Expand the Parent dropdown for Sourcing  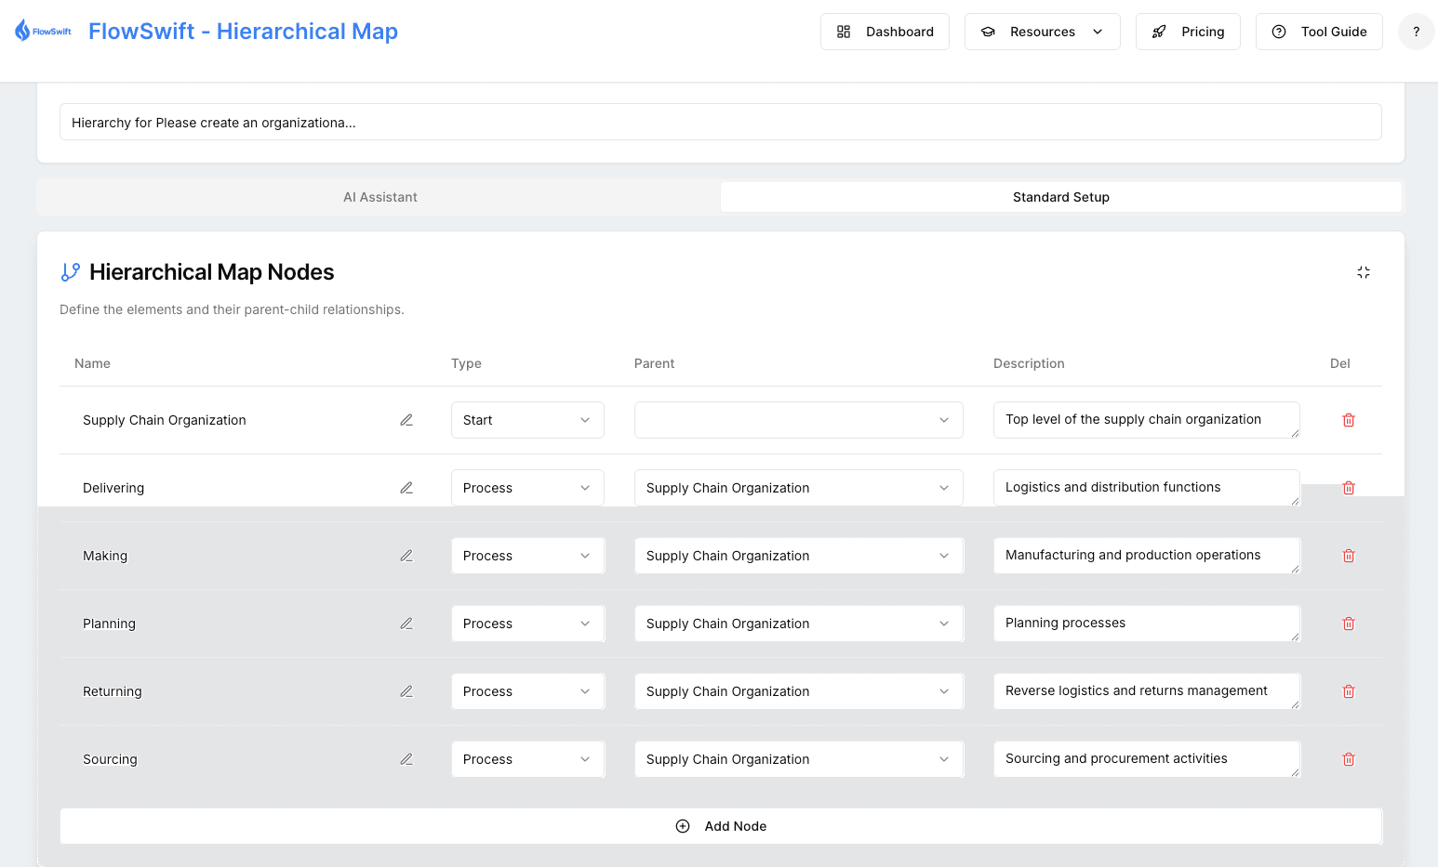[x=799, y=759]
